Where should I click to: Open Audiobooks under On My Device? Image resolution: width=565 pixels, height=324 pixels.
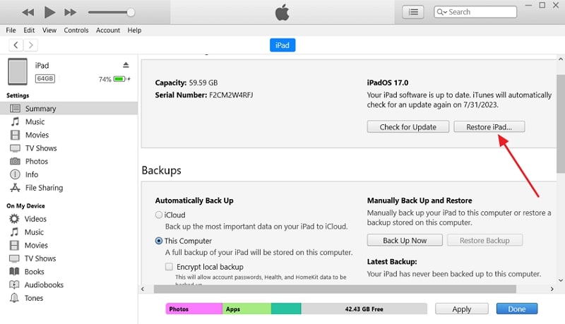point(44,284)
